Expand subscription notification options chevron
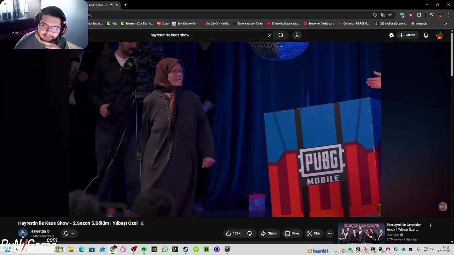 coord(73,233)
